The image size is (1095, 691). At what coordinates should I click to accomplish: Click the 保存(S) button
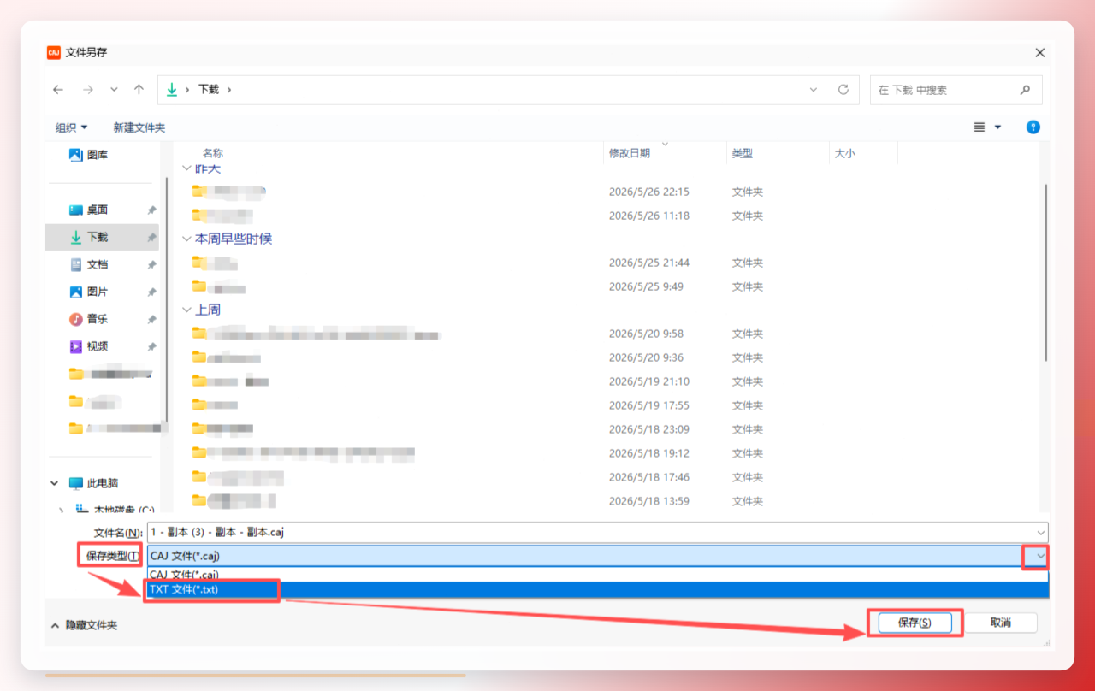914,623
